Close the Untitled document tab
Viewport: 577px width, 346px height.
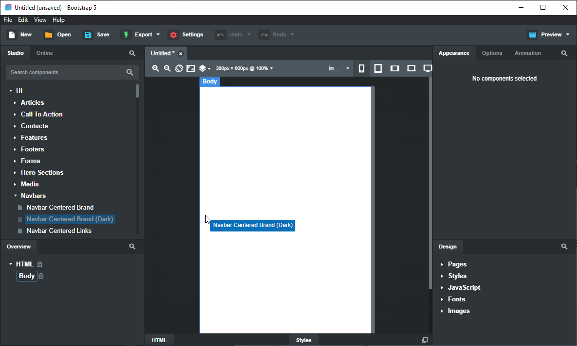[x=180, y=53]
